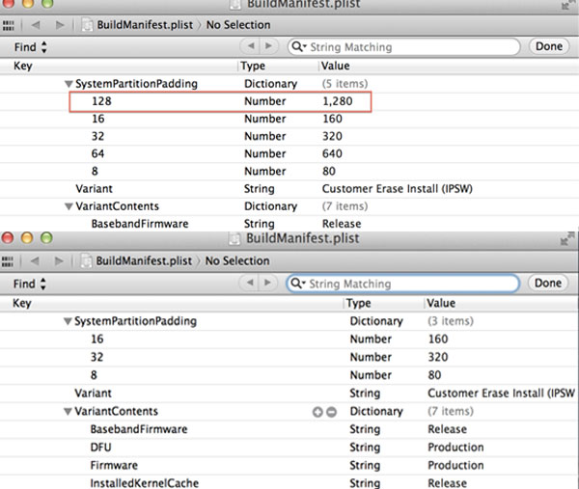Click Done in the bottom Find bar

point(547,284)
